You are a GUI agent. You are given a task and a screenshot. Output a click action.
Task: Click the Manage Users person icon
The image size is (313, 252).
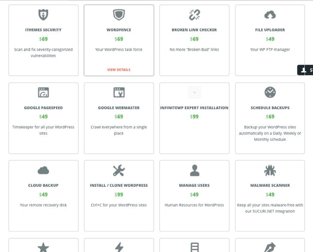194,170
